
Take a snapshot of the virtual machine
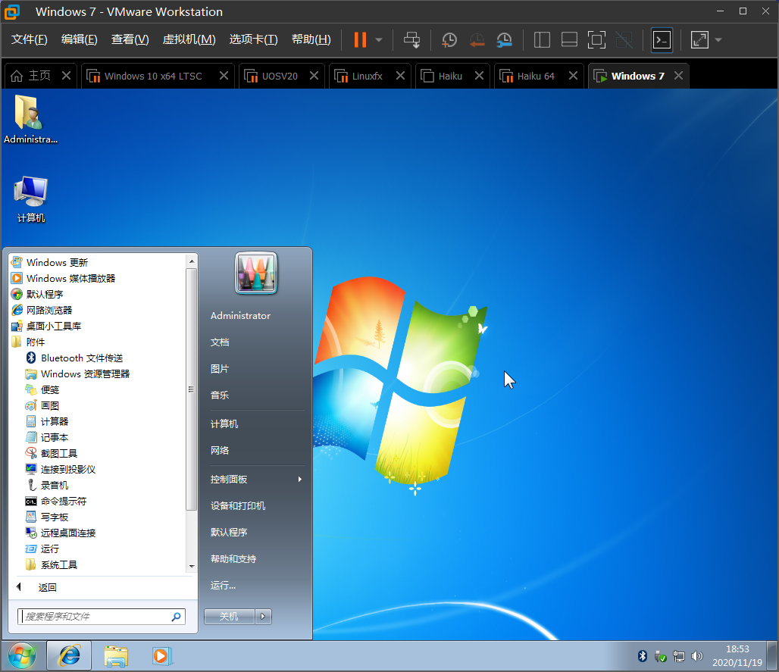pyautogui.click(x=449, y=39)
